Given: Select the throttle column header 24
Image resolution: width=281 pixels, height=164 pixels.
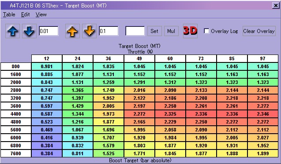Looking at the screenshot, I should (x=78, y=58).
